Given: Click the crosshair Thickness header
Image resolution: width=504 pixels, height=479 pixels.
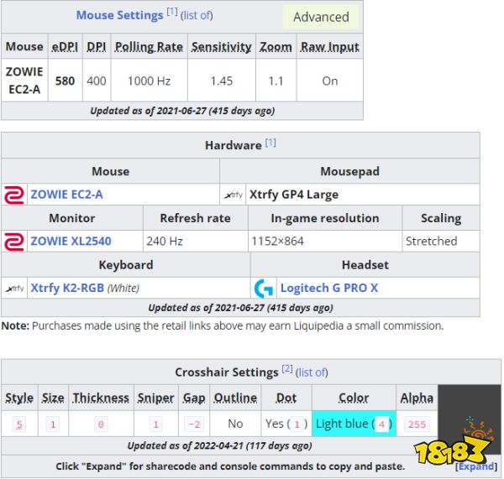Looking at the screenshot, I should 101,398.
